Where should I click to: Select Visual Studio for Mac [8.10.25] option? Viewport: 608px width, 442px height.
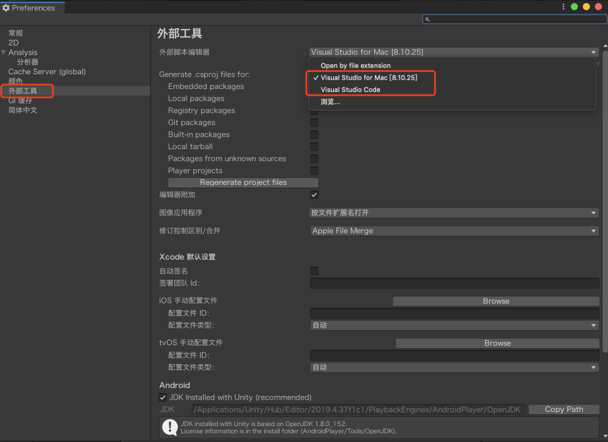point(452,77)
